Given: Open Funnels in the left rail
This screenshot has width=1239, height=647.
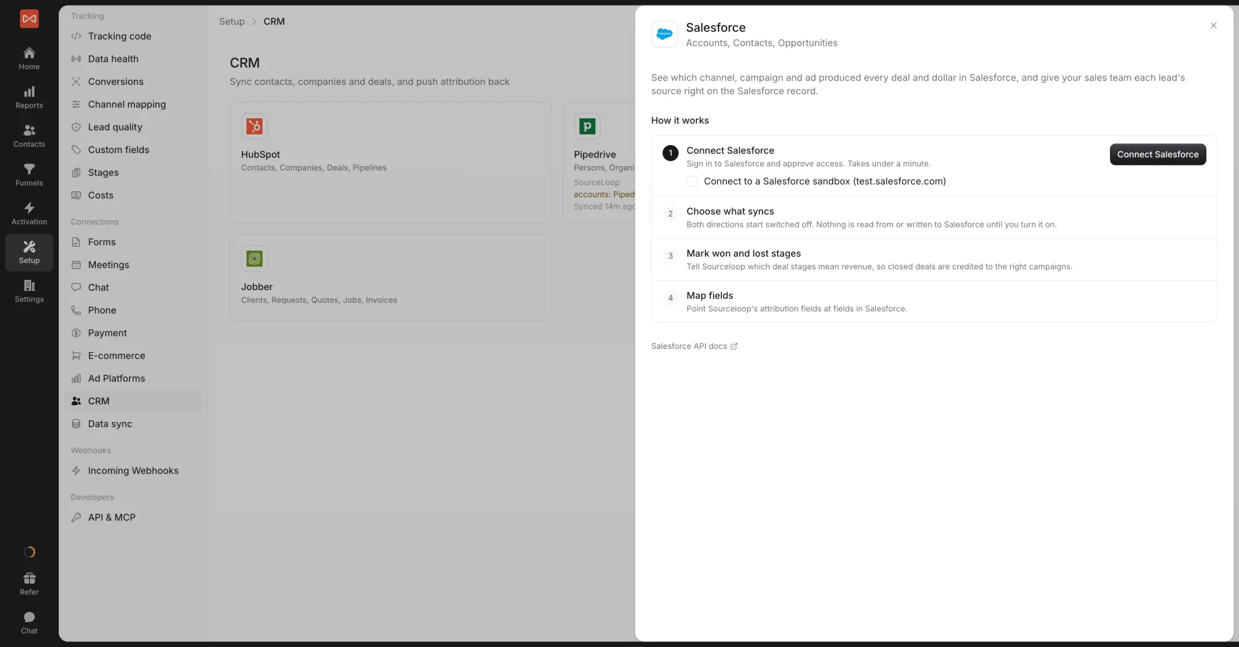Looking at the screenshot, I should 29,175.
